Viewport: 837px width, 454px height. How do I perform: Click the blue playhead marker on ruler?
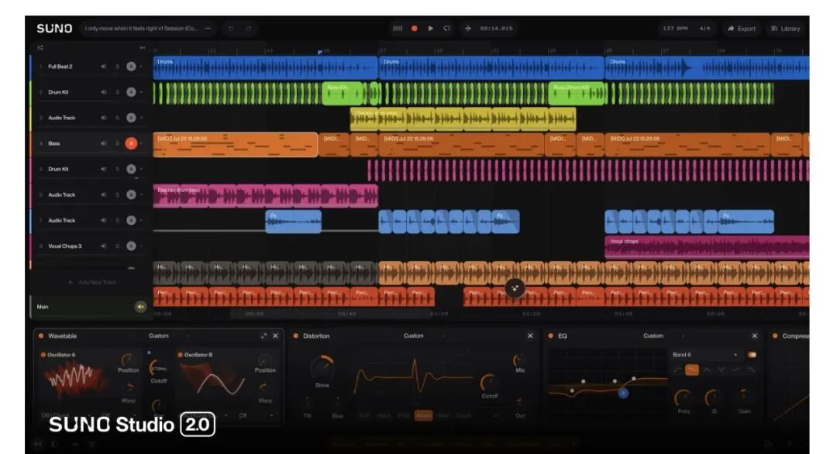click(320, 52)
